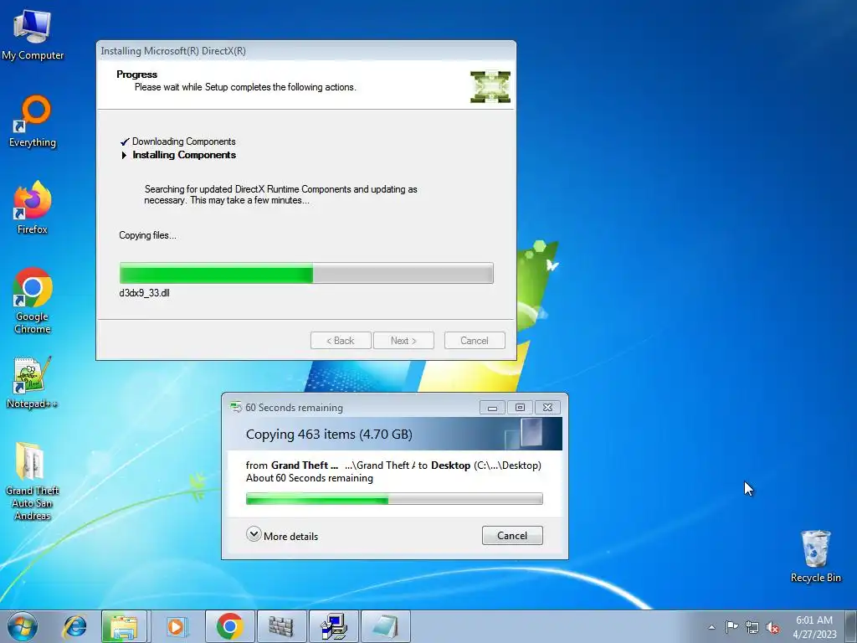857x643 pixels.
Task: Click About 60 Seconds remaining text
Action: click(x=310, y=478)
